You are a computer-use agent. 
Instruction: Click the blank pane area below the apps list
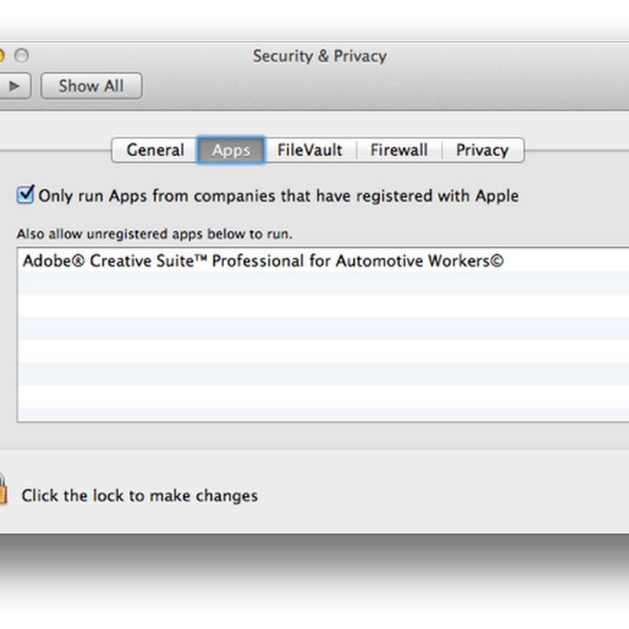314,436
